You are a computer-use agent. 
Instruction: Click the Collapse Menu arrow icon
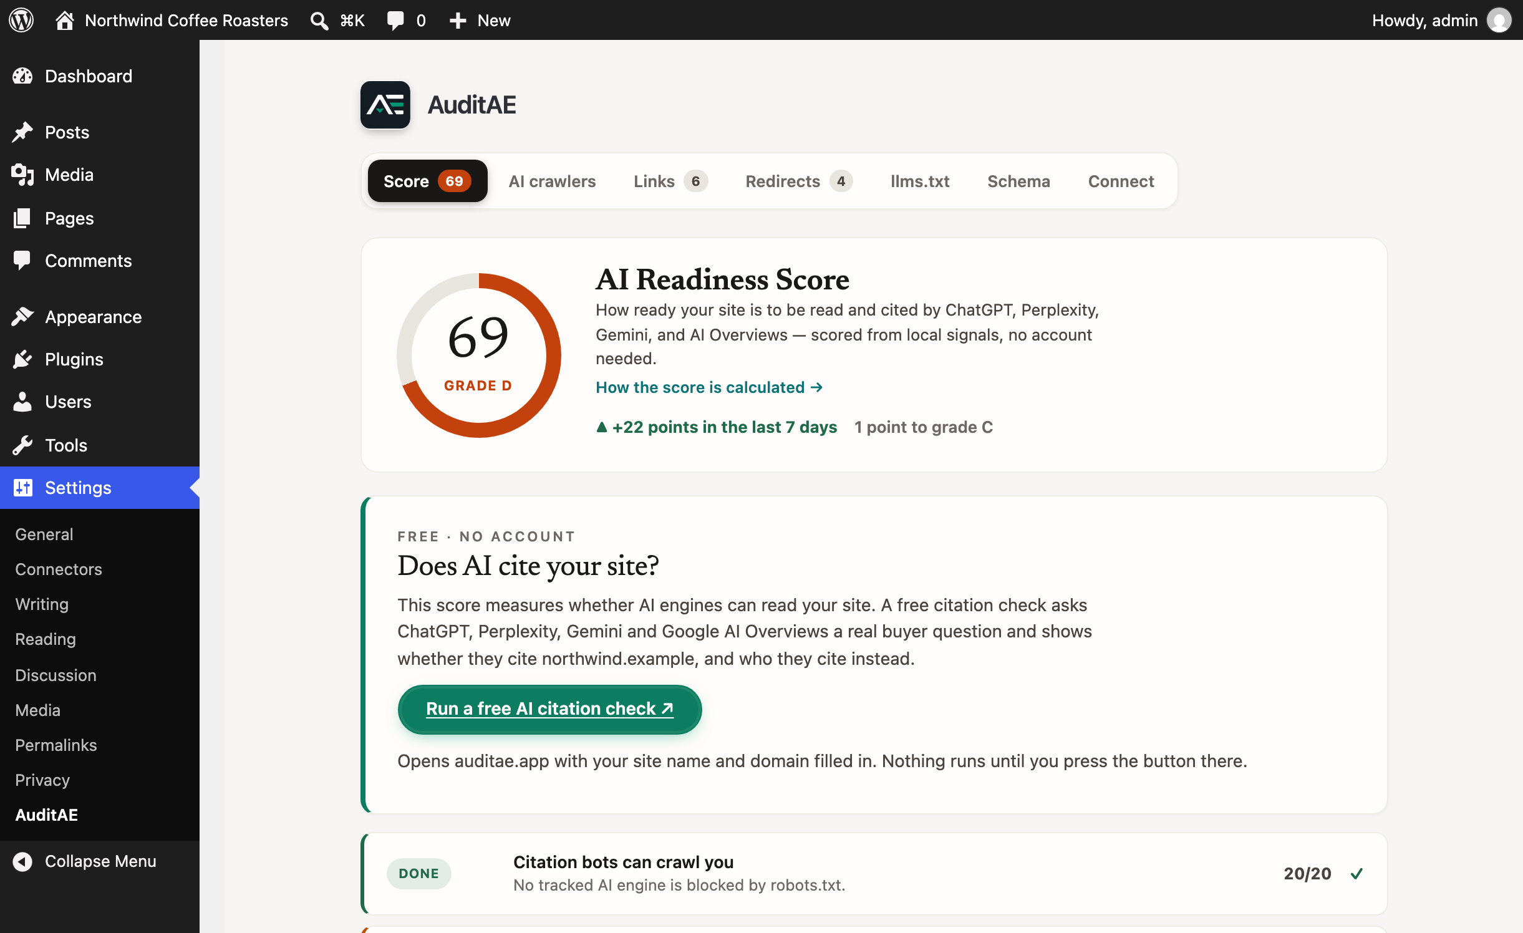(22, 861)
